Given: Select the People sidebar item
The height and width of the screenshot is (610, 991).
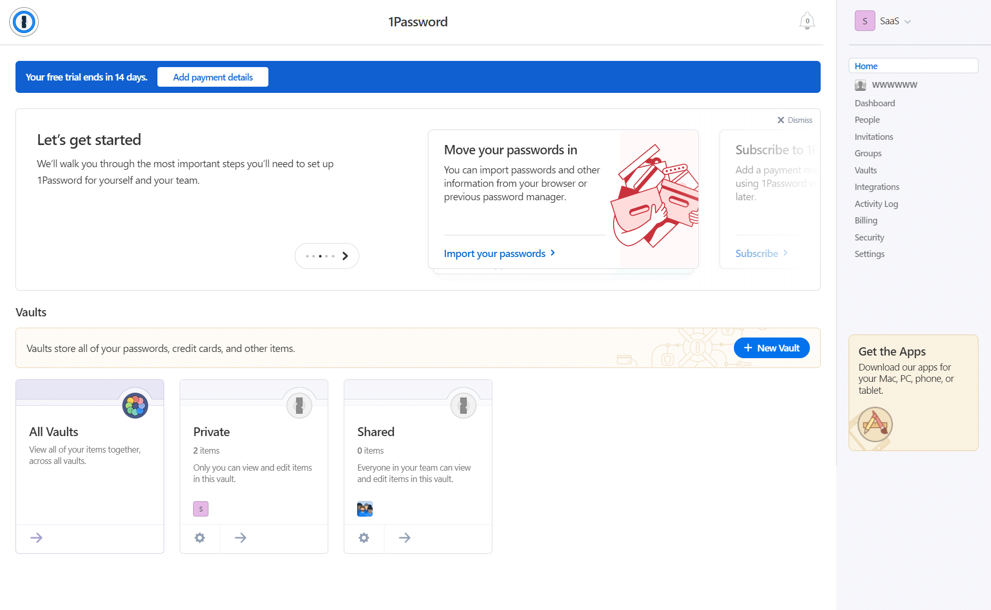Looking at the screenshot, I should [x=867, y=120].
